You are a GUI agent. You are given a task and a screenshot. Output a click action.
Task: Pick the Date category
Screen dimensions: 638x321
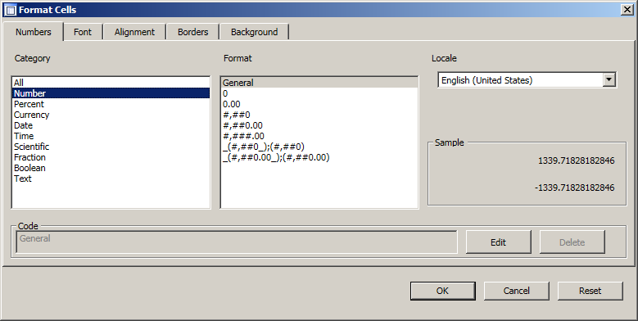tap(111, 125)
